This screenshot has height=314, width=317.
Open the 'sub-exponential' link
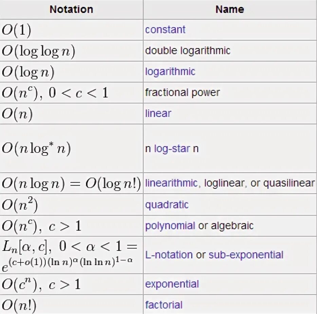coord(246,255)
